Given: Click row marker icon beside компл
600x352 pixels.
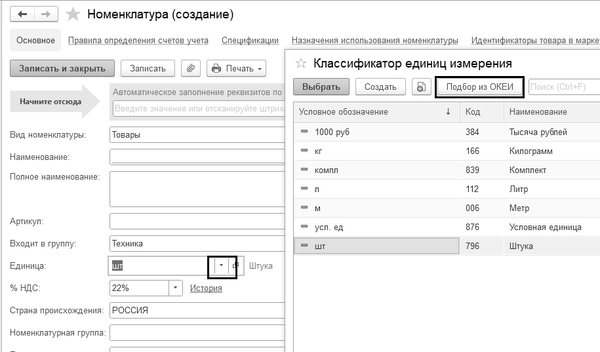Looking at the screenshot, I should pos(304,170).
